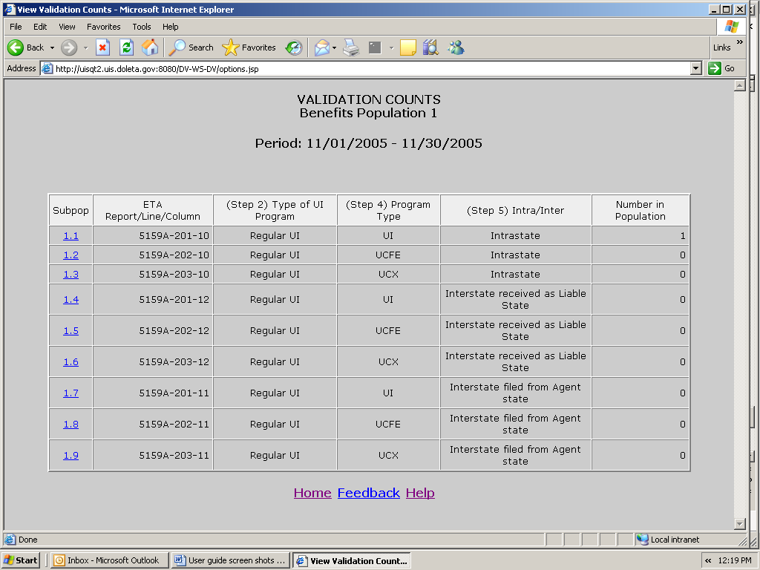Print the page with printer icon
This screenshot has width=760, height=570.
(x=351, y=47)
